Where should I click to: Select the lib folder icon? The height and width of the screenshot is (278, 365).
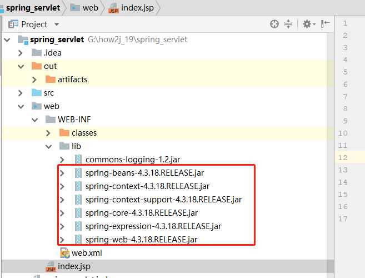(64, 146)
